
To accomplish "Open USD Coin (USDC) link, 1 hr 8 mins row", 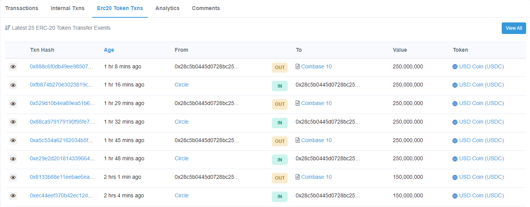I will click(482, 66).
